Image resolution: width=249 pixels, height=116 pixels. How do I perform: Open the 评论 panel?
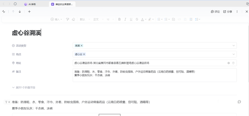[215, 12]
